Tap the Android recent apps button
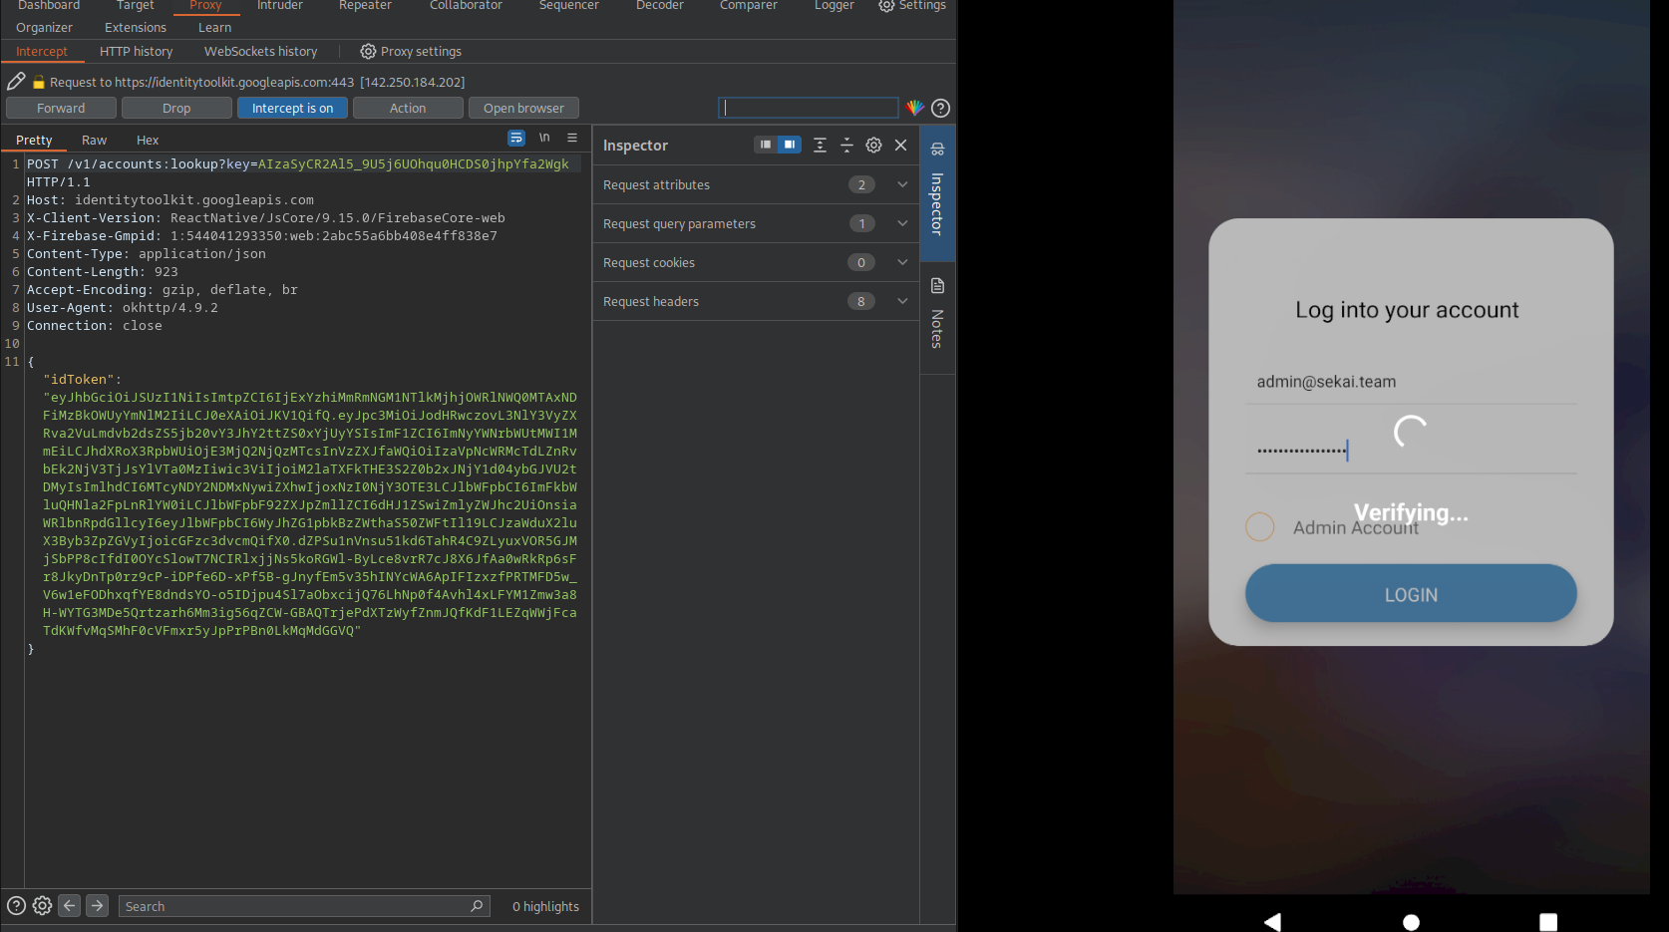 (x=1548, y=922)
